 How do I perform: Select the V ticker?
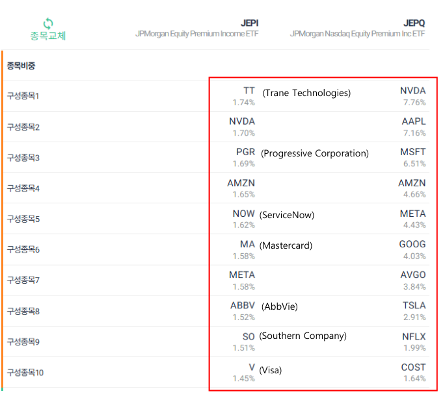(x=252, y=367)
